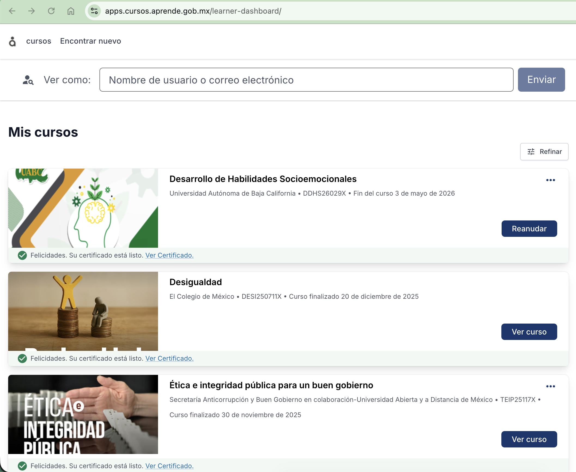
Task: Click the Refinar filter sliders icon
Action: (531, 152)
